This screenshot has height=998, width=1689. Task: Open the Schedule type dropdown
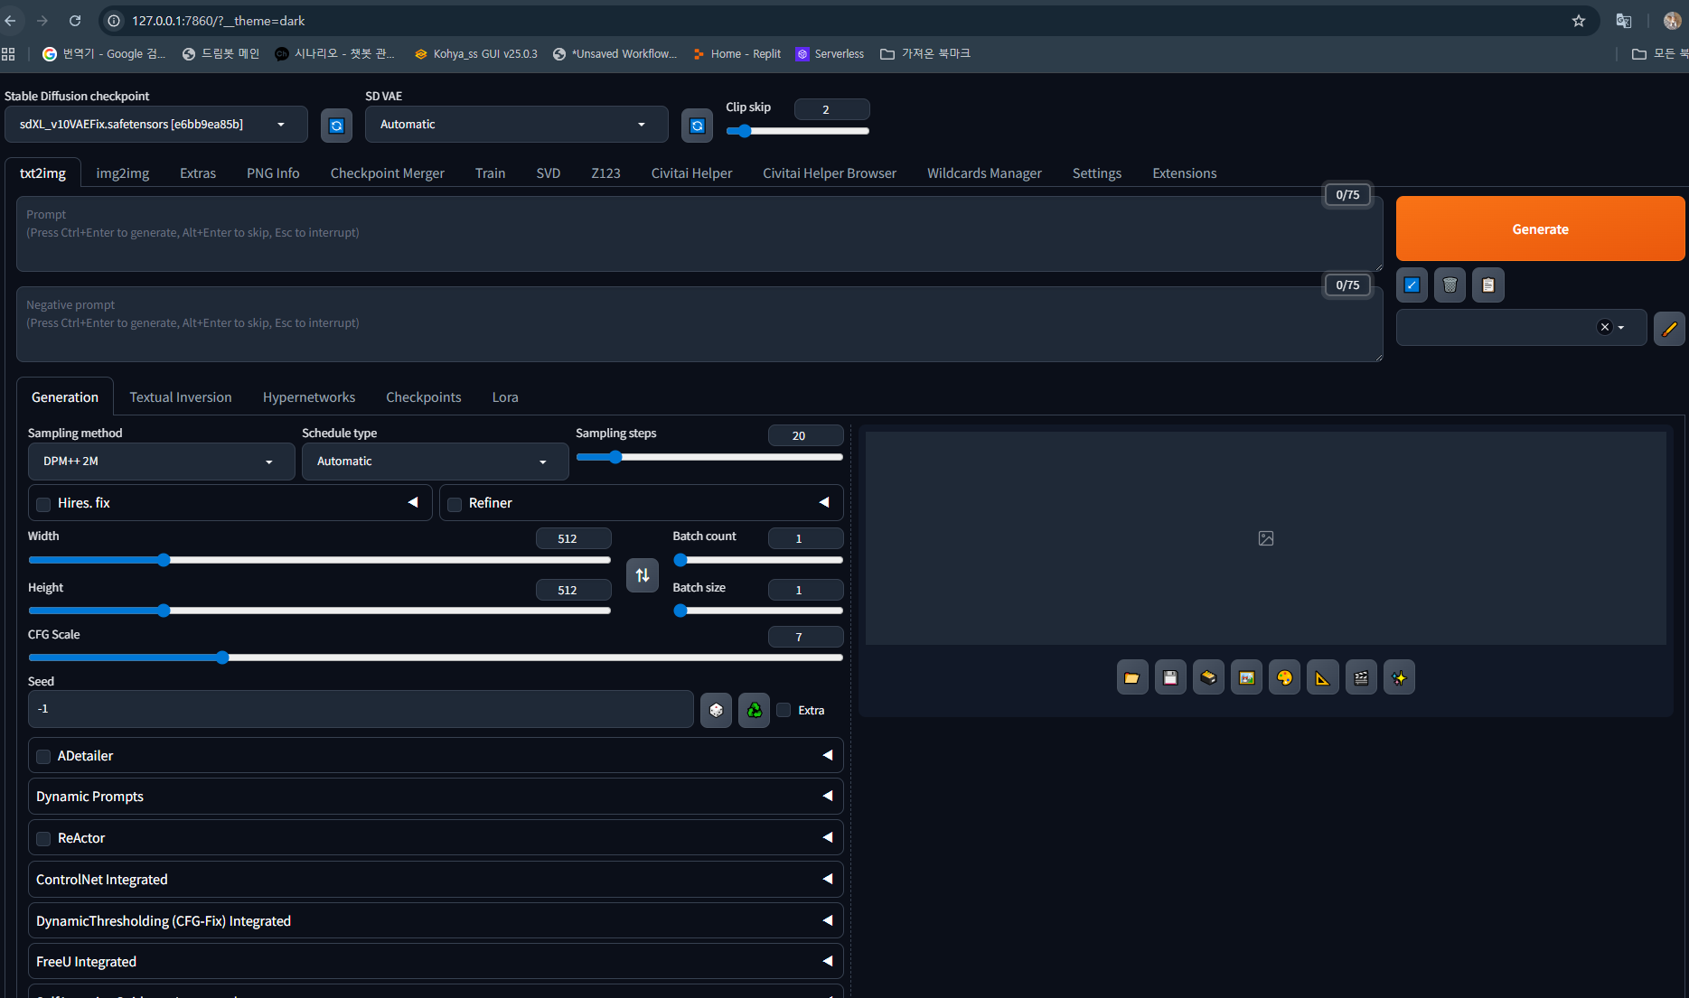[x=435, y=462]
